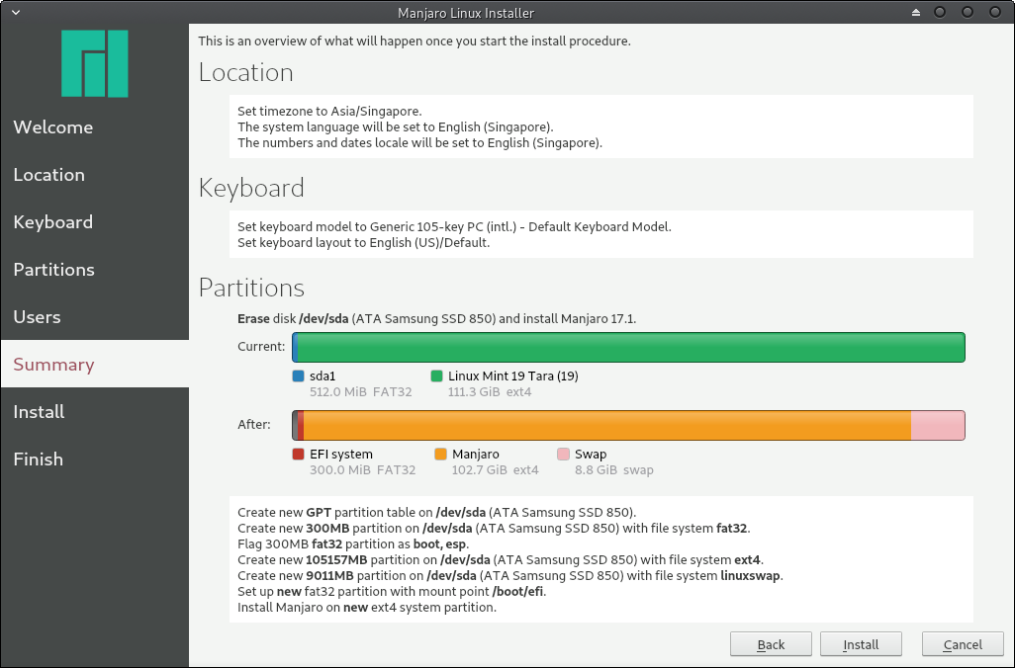
Task: Click the red EFI system legend swatch
Action: pos(299,454)
